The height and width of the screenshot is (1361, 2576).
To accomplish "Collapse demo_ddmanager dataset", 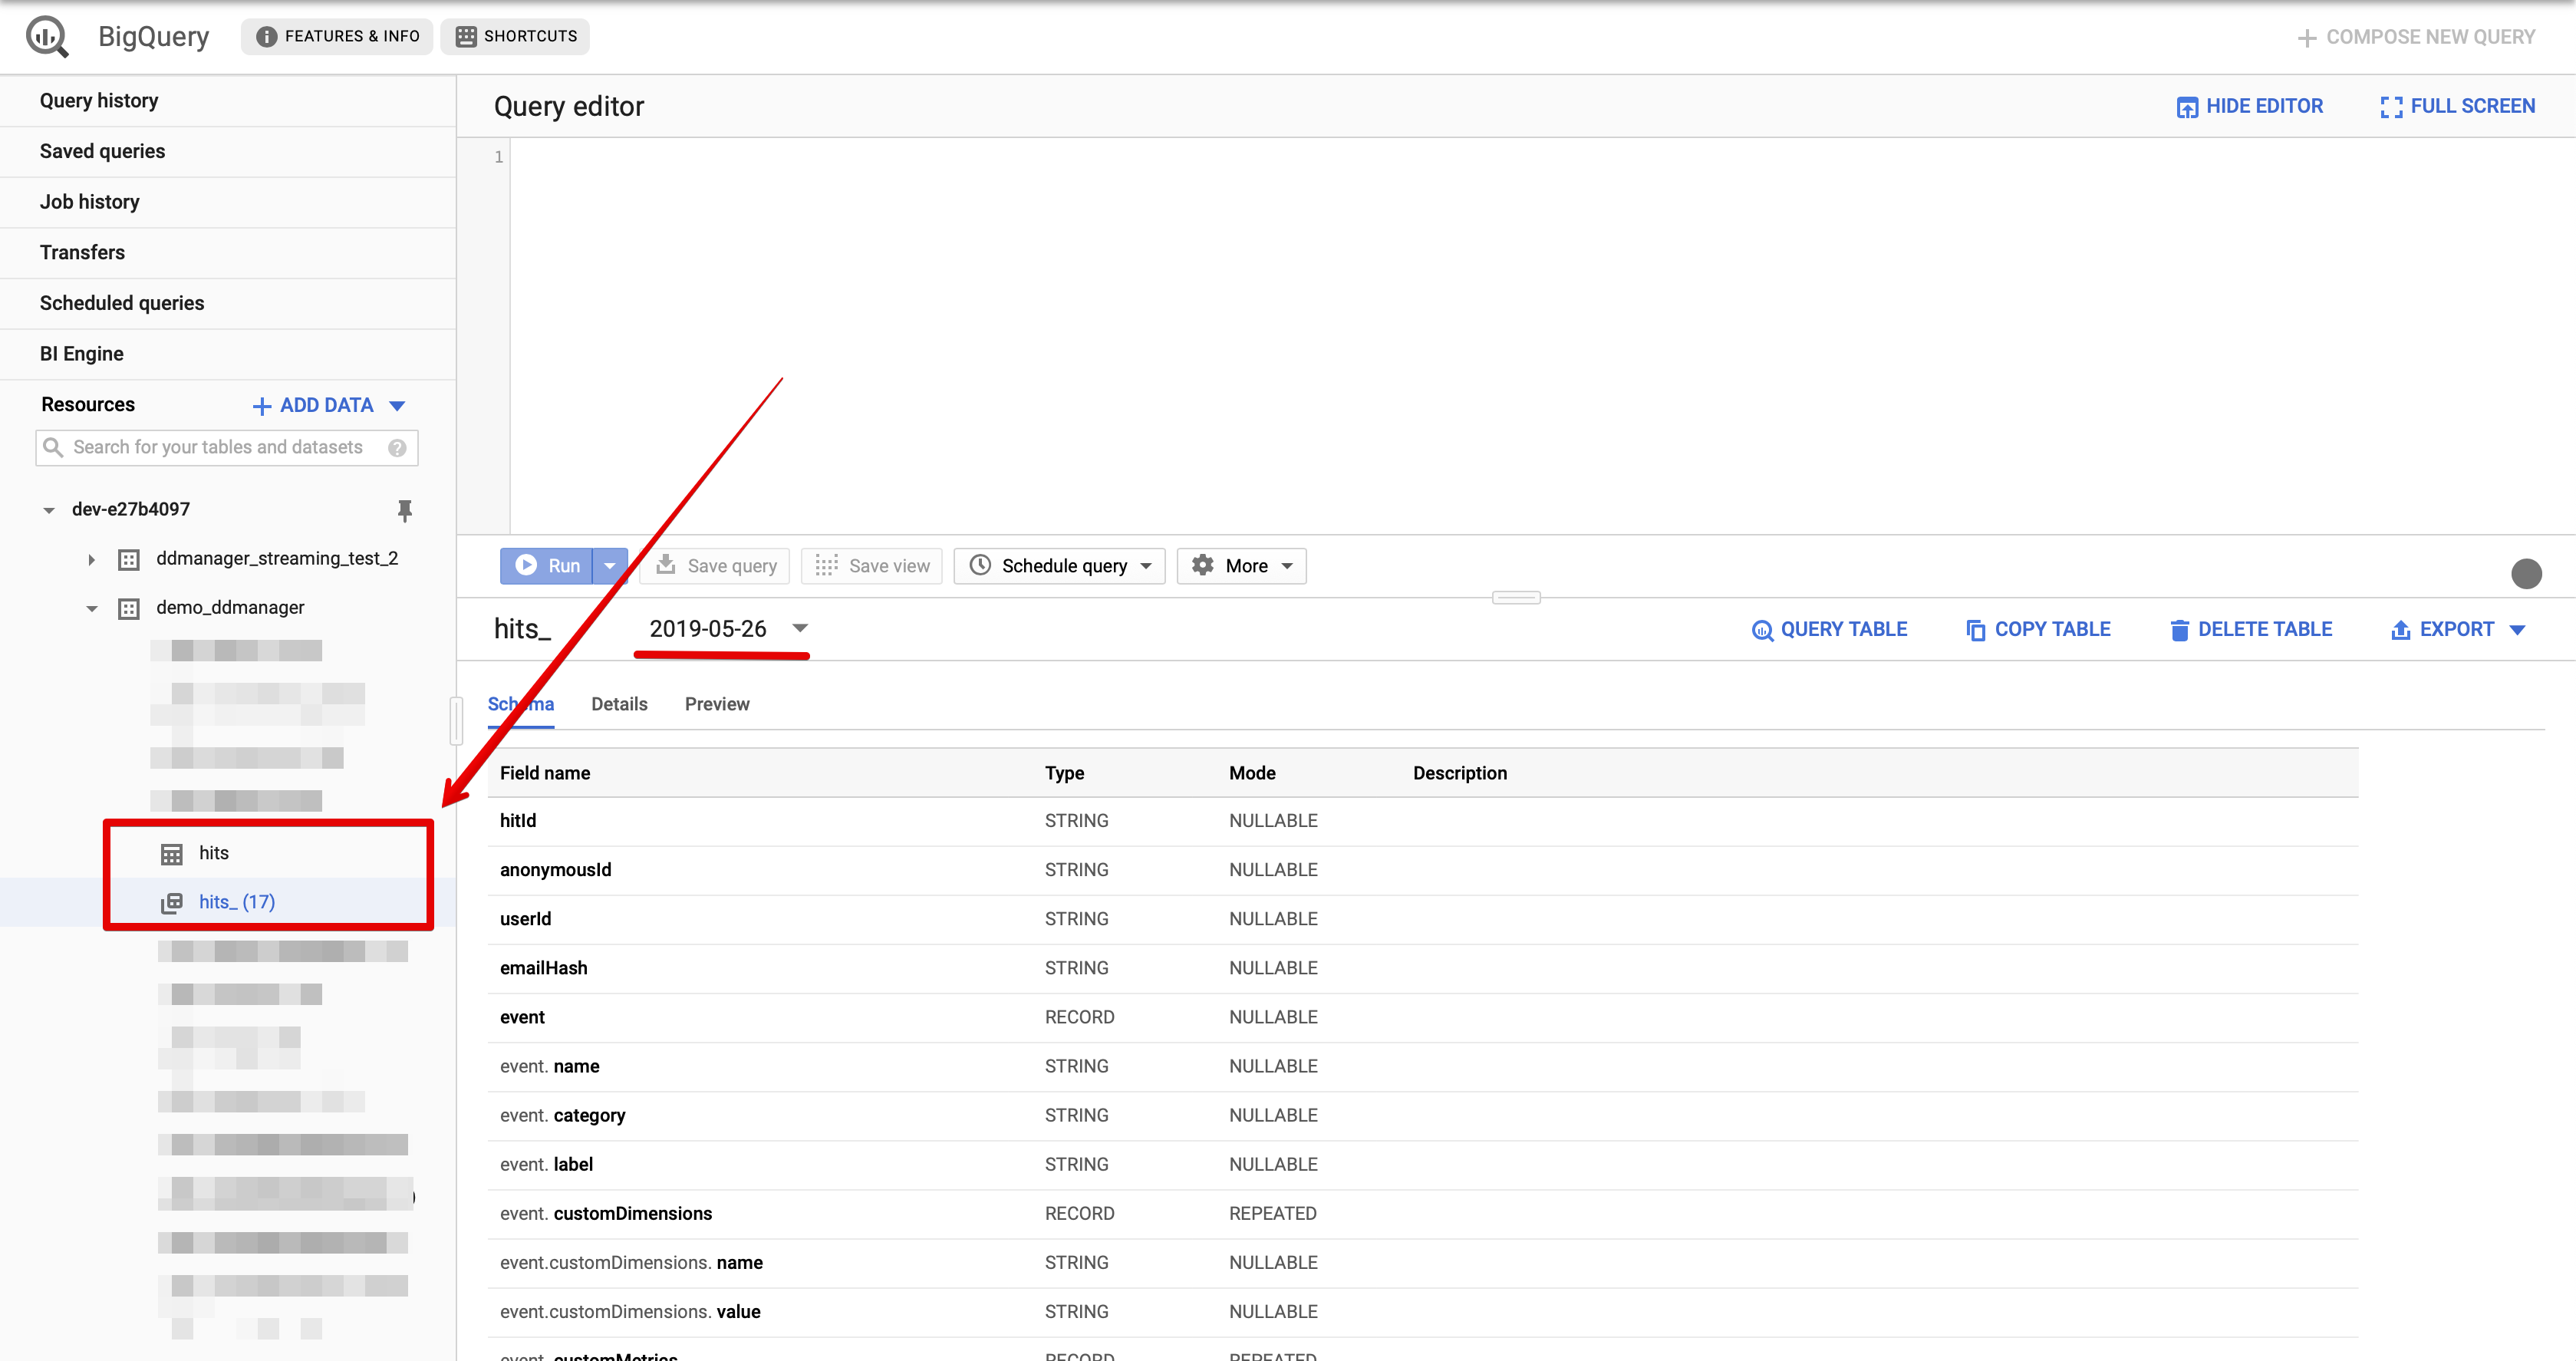I will click(91, 609).
